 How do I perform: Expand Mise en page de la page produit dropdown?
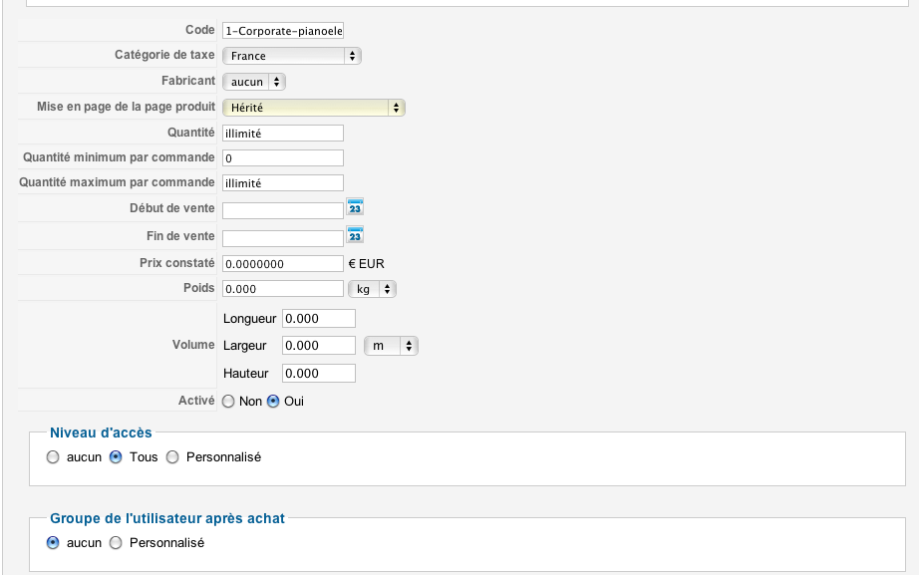point(313,108)
